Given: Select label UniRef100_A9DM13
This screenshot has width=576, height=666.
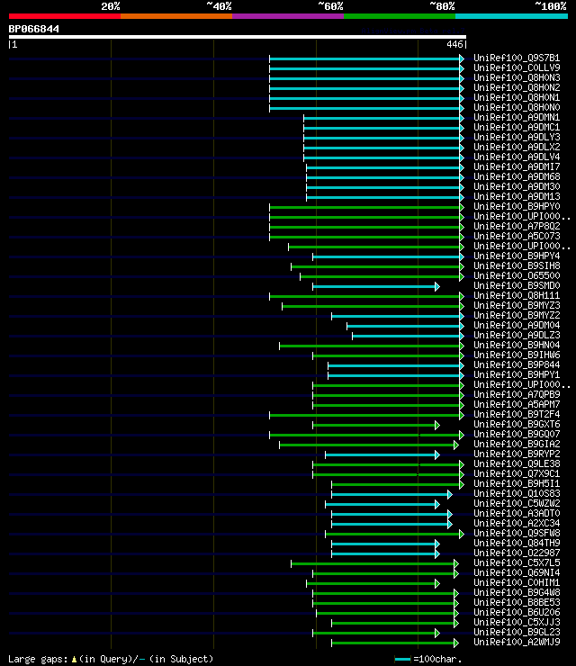Looking at the screenshot, I should (x=517, y=197).
